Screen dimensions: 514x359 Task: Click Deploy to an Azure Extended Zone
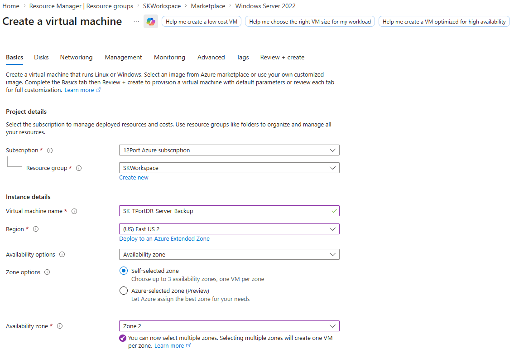click(x=164, y=238)
